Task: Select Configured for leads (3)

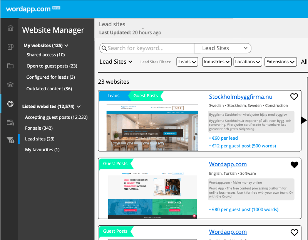Action: [51, 77]
